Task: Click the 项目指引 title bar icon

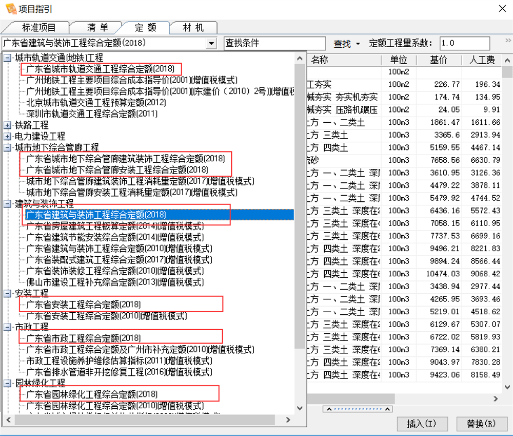Action: 11,9
